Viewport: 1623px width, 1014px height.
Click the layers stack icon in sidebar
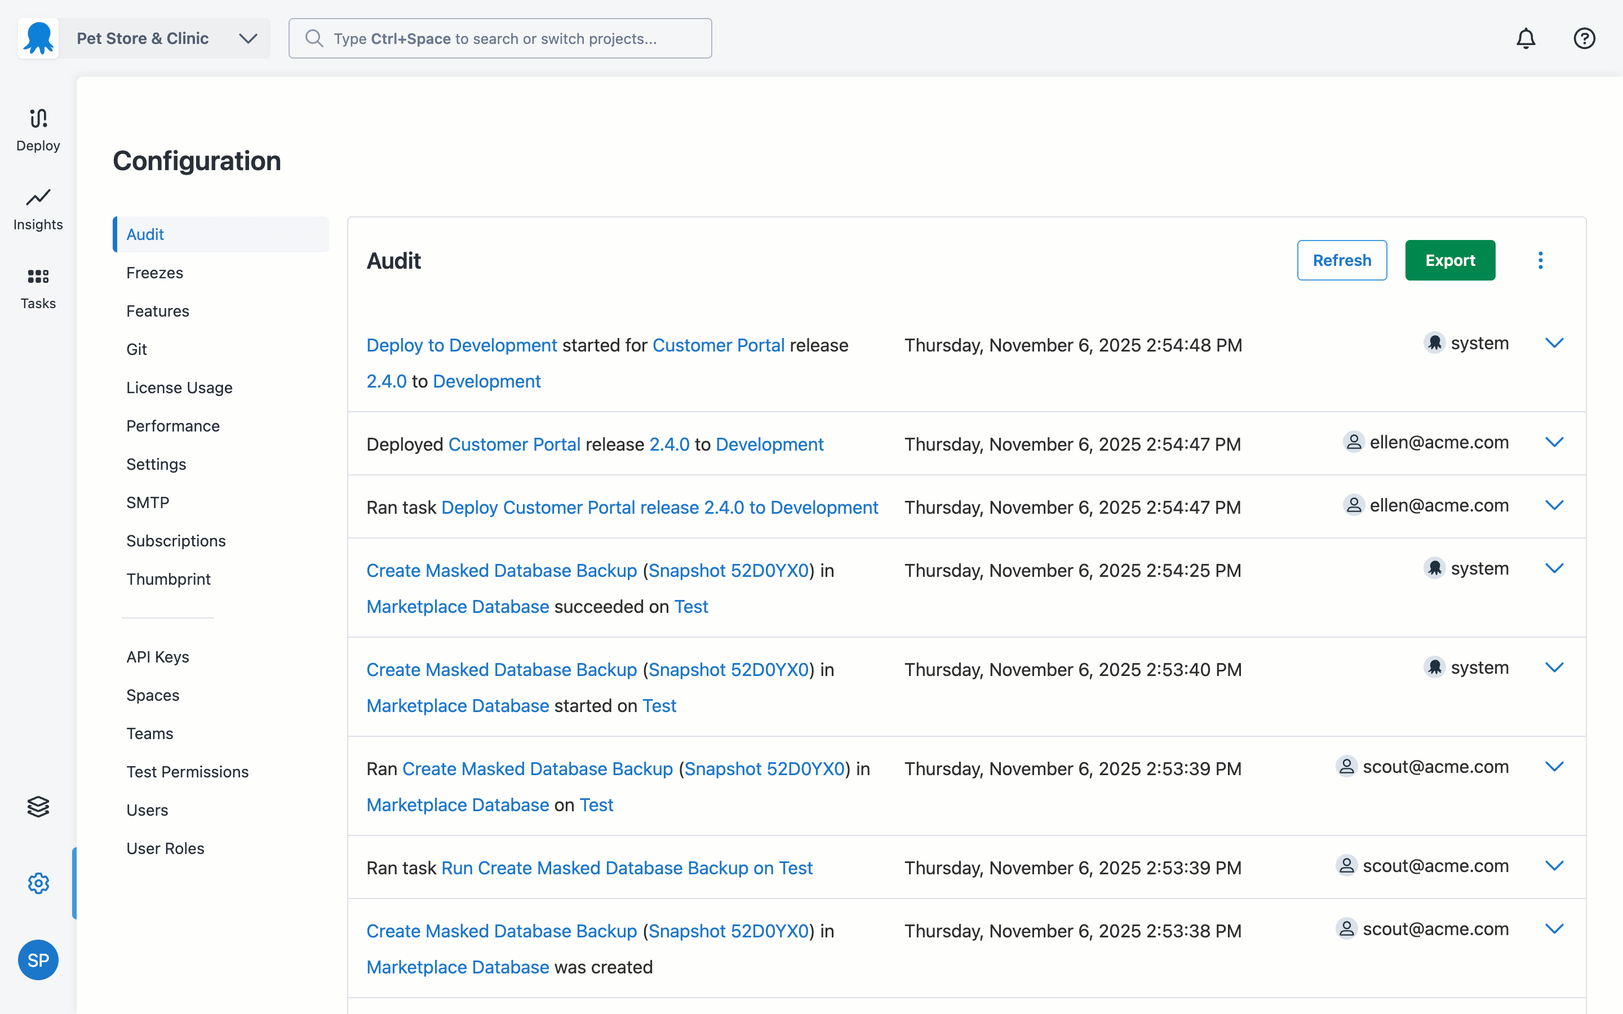[x=38, y=806]
